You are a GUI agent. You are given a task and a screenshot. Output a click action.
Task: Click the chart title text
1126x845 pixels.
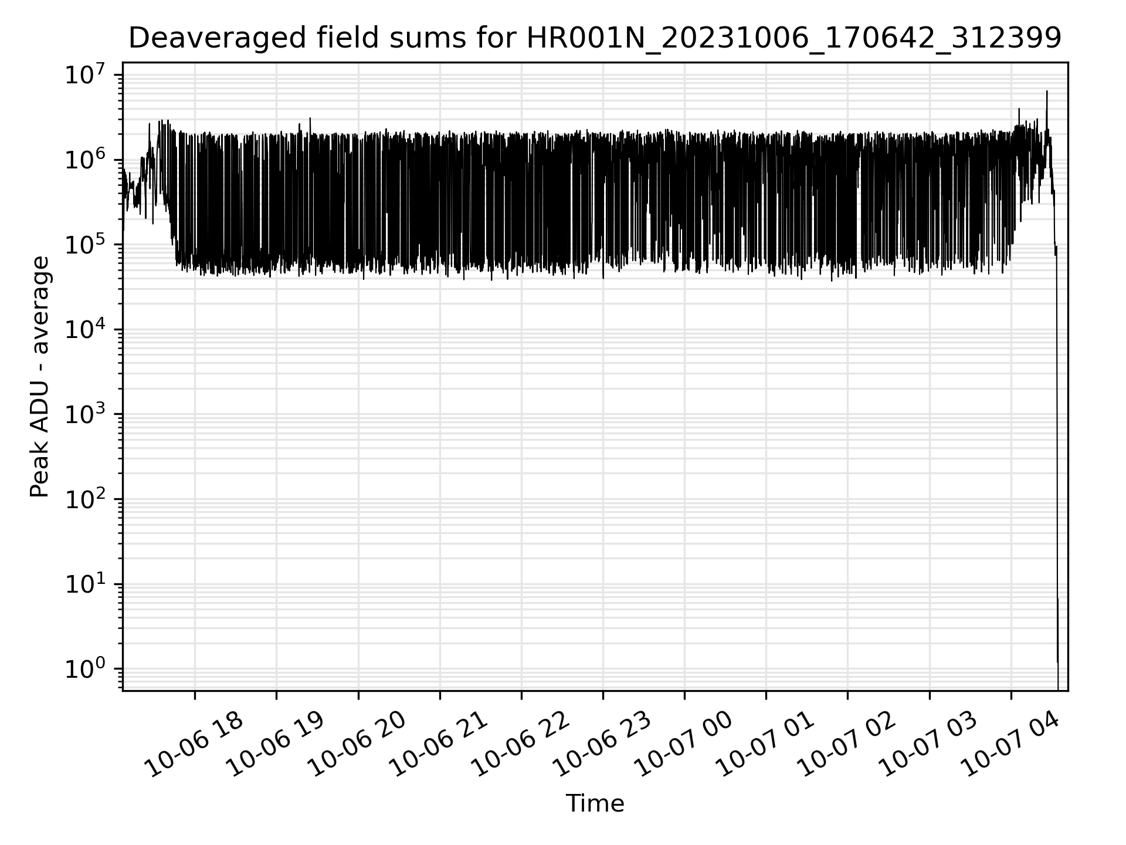(x=595, y=39)
